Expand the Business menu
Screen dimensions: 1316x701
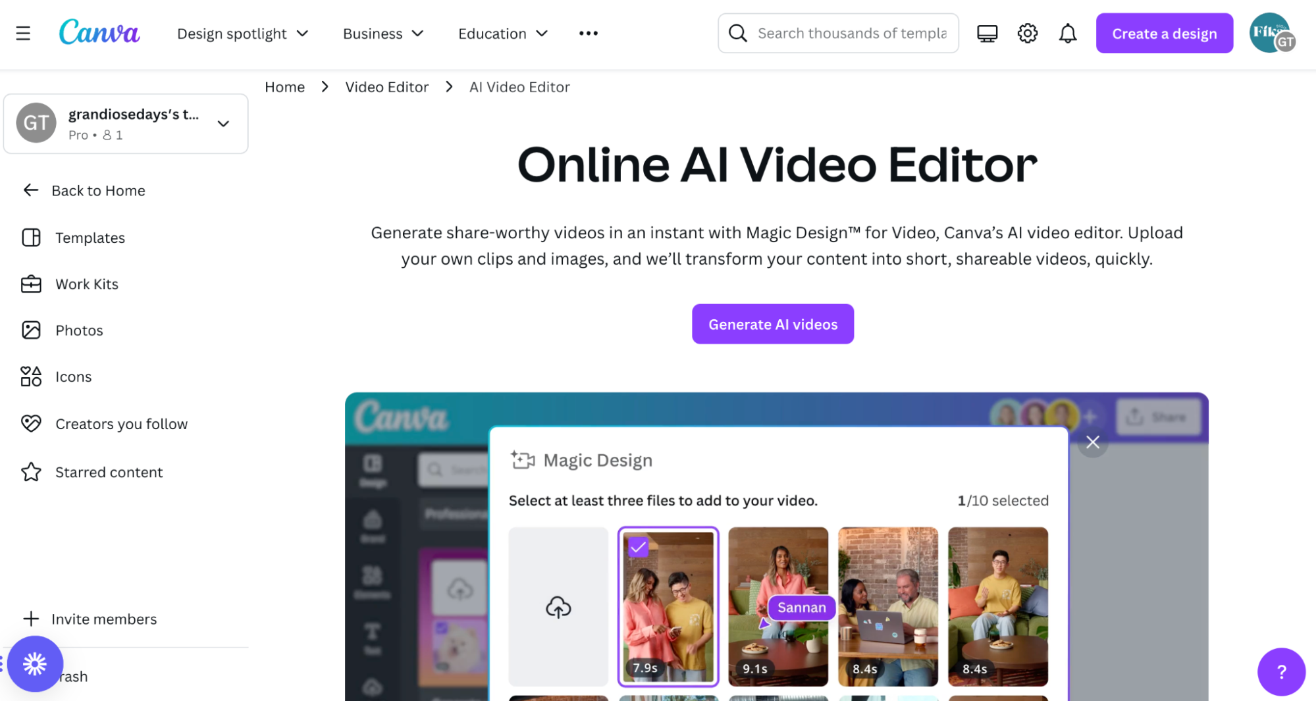coord(383,34)
